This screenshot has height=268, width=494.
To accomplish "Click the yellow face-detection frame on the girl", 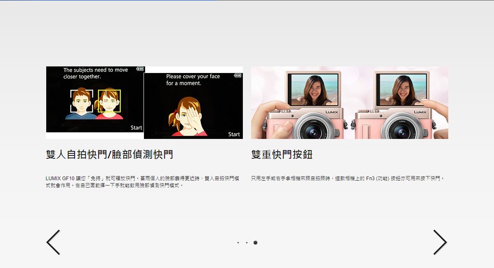I will click(109, 101).
